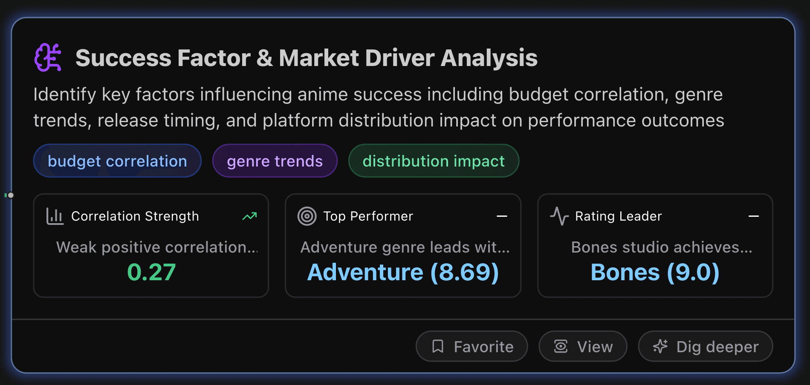Screen dimensions: 810x385
Task: Click the purple brain icon beside the title
Action: click(49, 57)
